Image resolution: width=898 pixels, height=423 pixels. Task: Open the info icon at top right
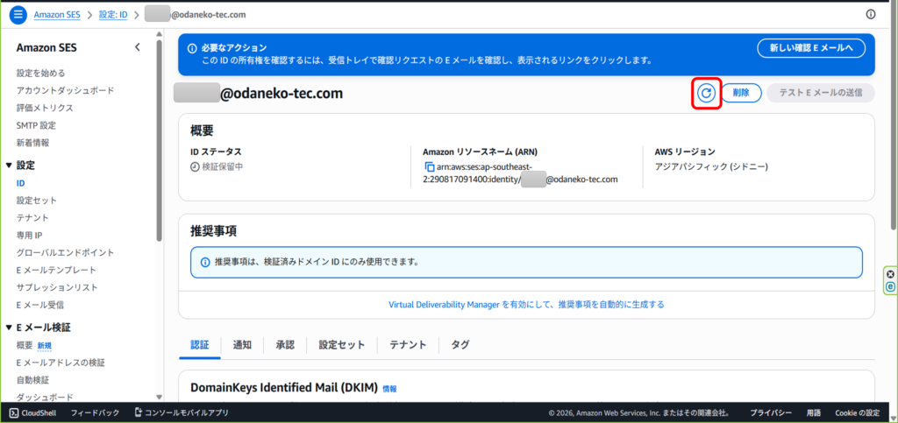[x=871, y=14]
